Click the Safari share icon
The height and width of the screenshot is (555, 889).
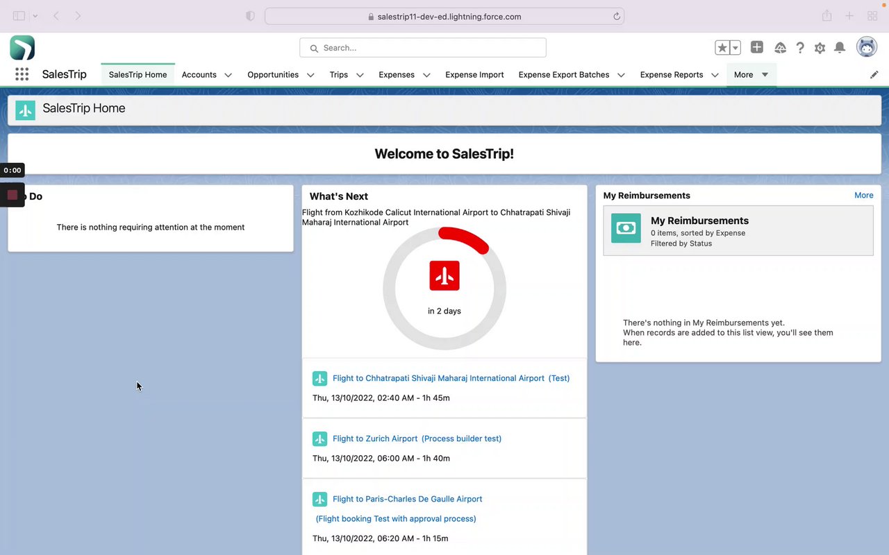826,15
